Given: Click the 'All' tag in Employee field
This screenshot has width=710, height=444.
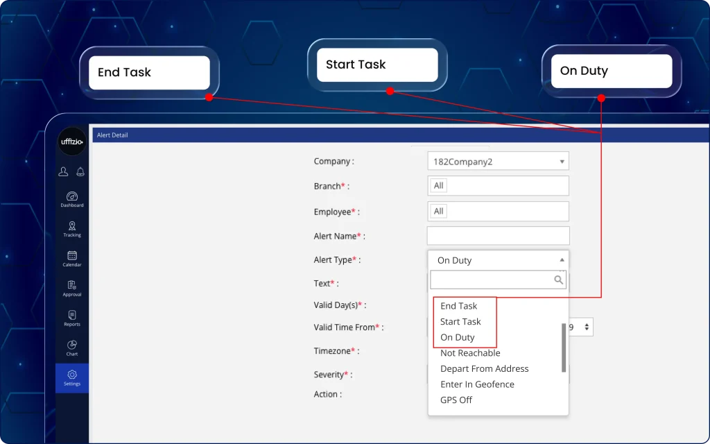Looking at the screenshot, I should pyautogui.click(x=438, y=211).
